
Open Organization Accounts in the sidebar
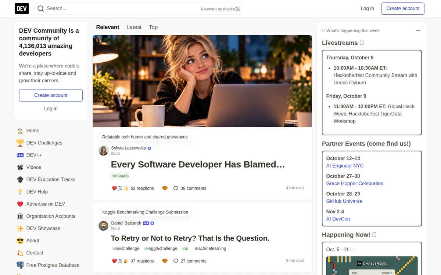pyautogui.click(x=51, y=216)
